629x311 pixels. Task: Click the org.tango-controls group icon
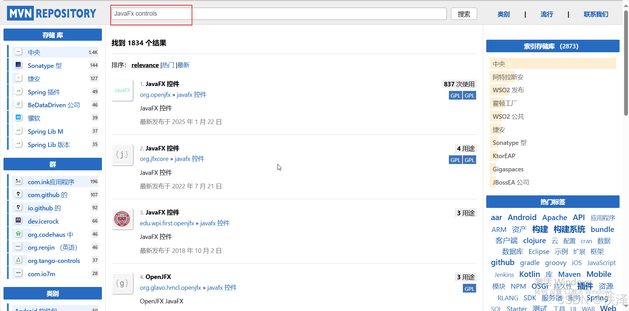18,260
